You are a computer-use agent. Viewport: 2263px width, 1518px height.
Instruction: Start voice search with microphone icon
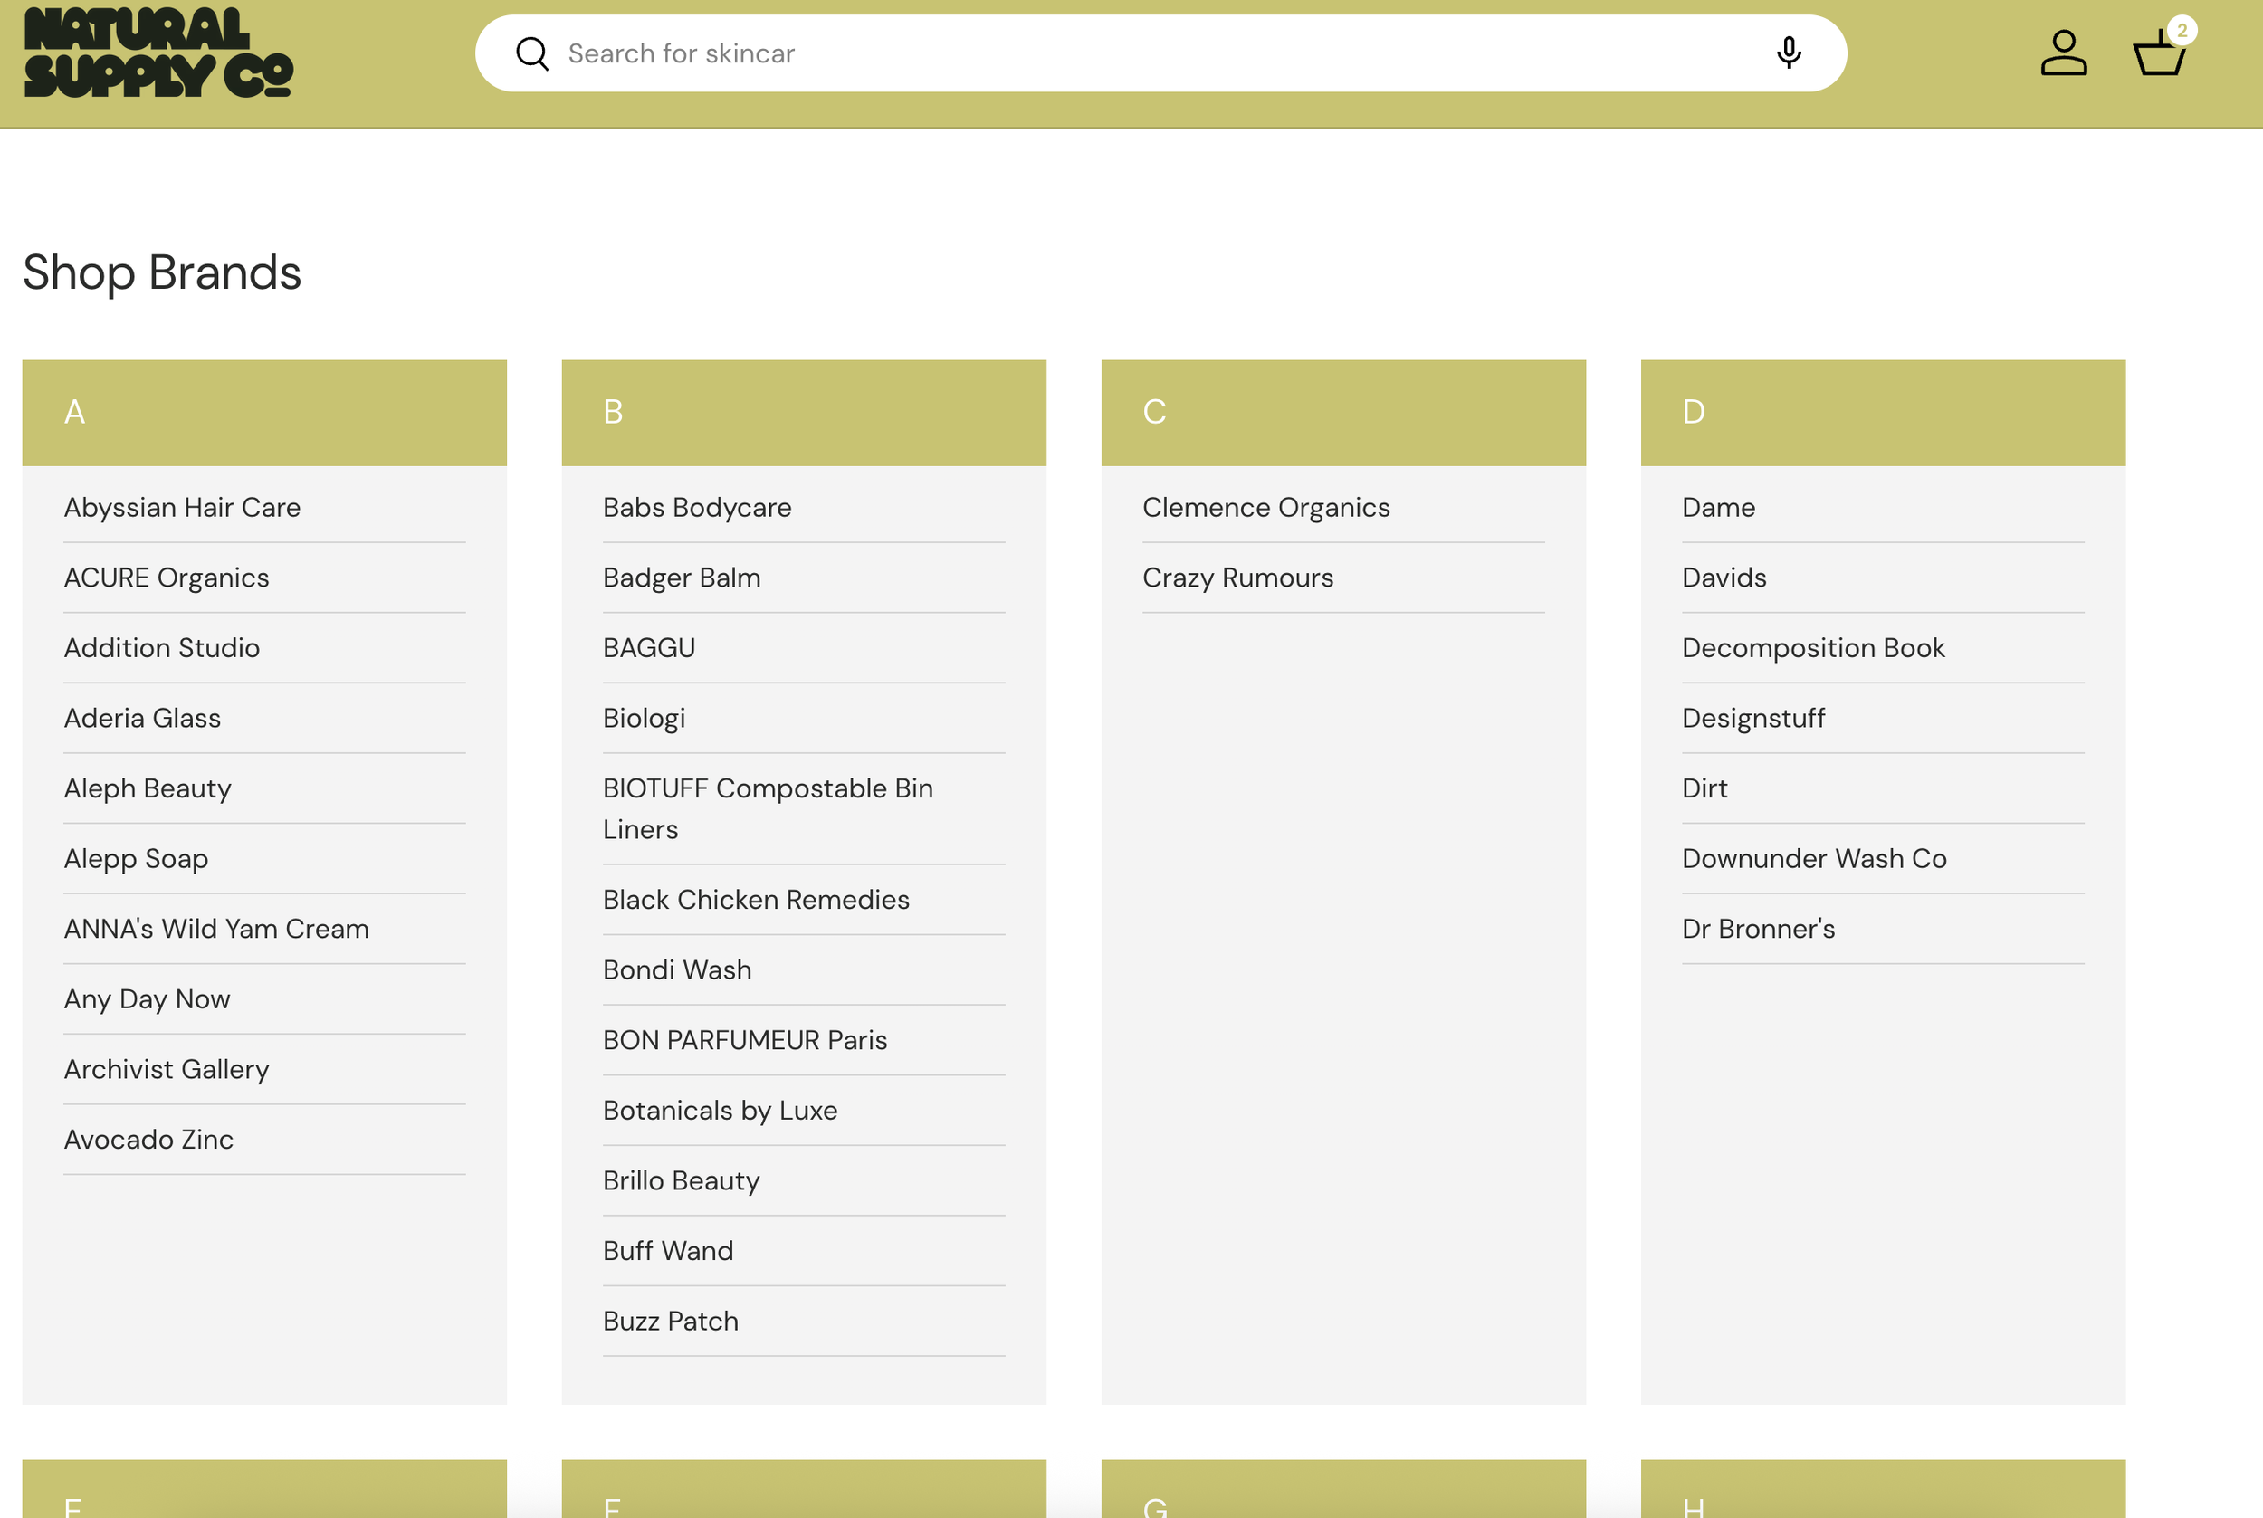click(x=1789, y=53)
